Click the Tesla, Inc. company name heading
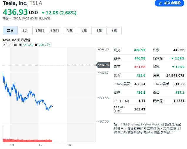This screenshot has height=149, width=187. [15, 4]
